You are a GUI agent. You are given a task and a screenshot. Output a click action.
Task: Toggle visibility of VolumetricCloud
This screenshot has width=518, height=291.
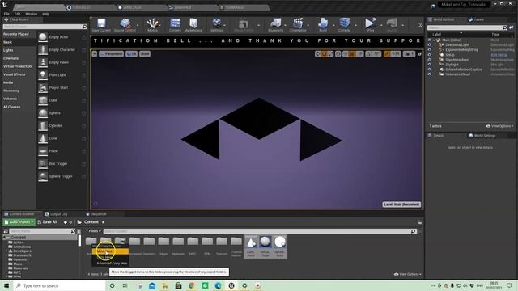[x=430, y=74]
